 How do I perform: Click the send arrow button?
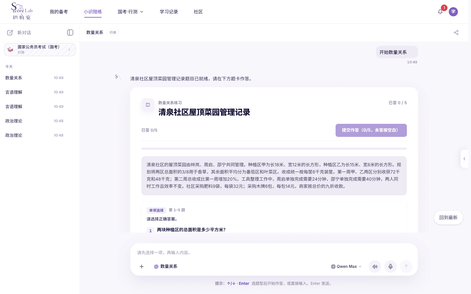pos(406,267)
